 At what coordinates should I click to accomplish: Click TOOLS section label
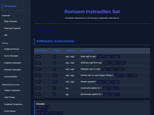point(5,43)
